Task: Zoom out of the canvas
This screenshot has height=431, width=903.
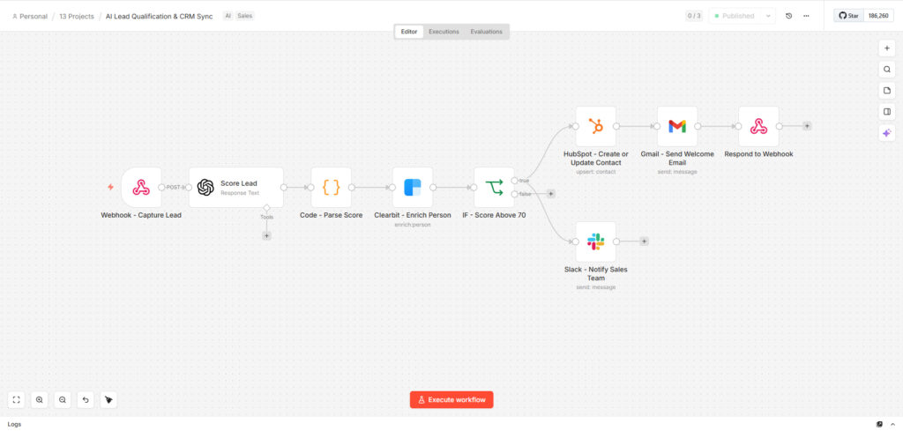Action: [x=63, y=400]
